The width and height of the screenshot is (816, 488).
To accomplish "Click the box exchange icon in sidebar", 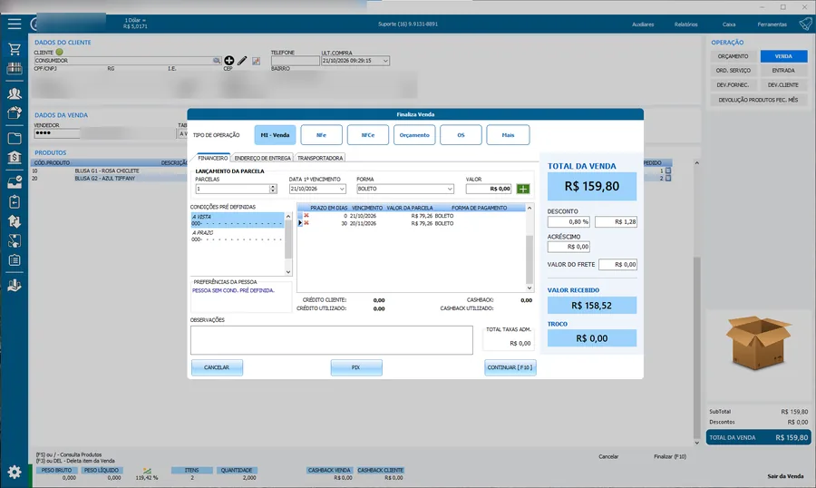I will coord(14,240).
